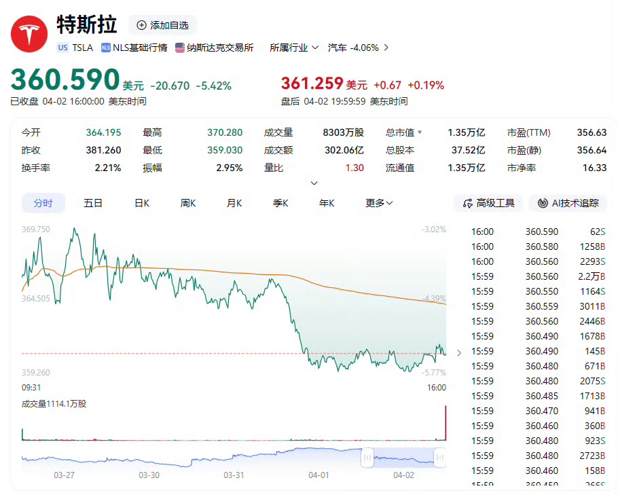Open the arrow next to 汽车 -4.06%

[386, 48]
